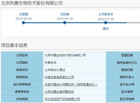Click the 签字会计师 label cell
Screen dimensions: 140x103
pyautogui.click(x=123, y=84)
